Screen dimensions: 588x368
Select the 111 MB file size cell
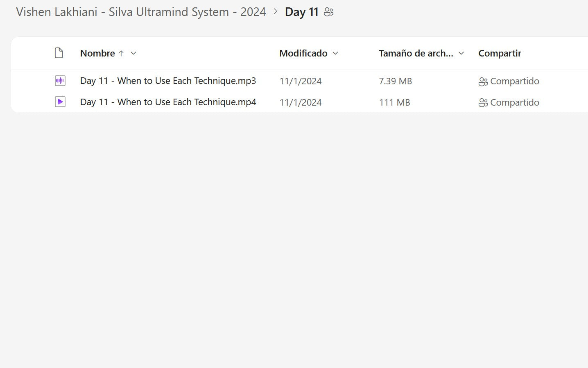click(x=394, y=102)
